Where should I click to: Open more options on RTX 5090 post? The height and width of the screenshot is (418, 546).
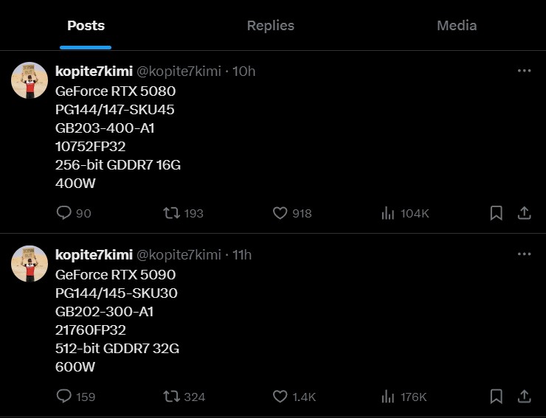tap(524, 254)
